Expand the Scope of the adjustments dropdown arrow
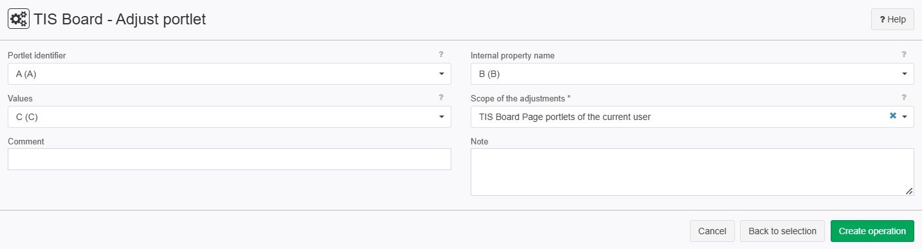The image size is (922, 249). (905, 117)
